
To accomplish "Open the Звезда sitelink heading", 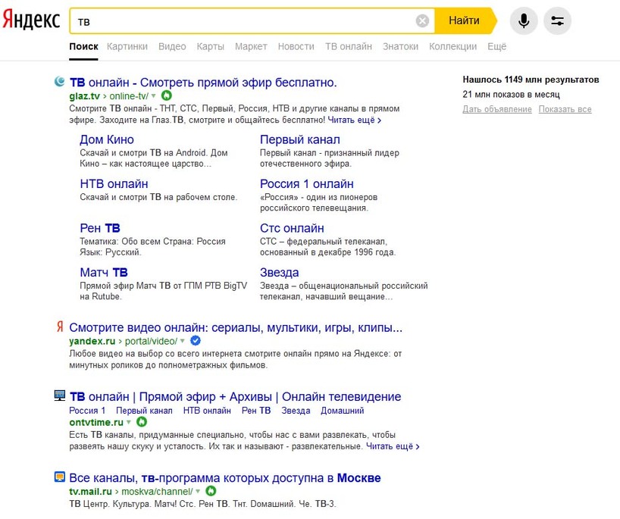I will pos(279,272).
